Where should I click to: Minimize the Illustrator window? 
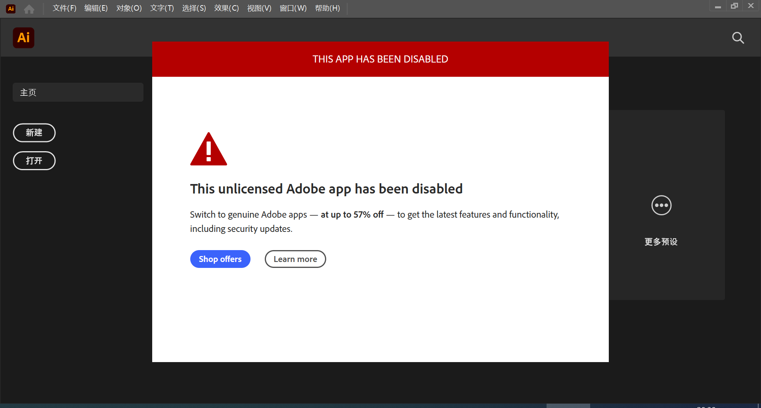[x=718, y=6]
